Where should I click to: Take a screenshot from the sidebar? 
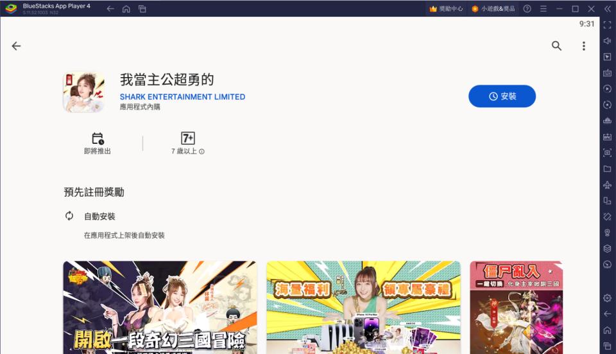click(608, 153)
